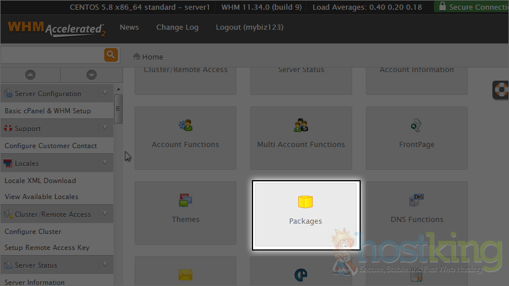Image resolution: width=509 pixels, height=286 pixels.
Task: Open Basic cPanel & WHM Setup
Action: [48, 111]
